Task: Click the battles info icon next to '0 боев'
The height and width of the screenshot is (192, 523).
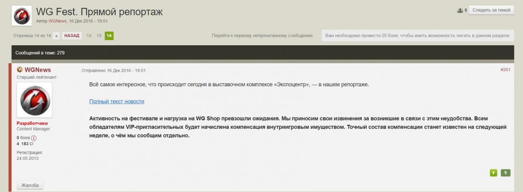Action: click(x=34, y=138)
